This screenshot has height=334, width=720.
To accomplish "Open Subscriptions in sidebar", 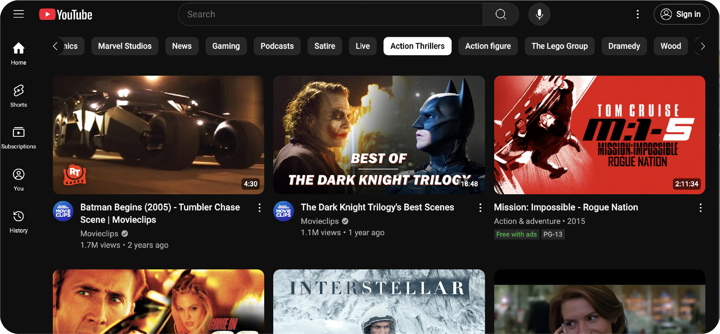I will tap(18, 138).
